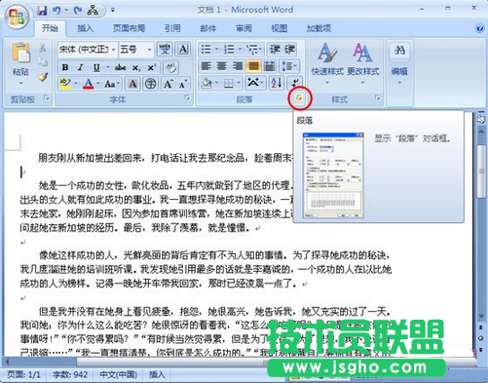This screenshot has width=488, height=383.
Task: Grow the font size
Action: click(x=168, y=84)
